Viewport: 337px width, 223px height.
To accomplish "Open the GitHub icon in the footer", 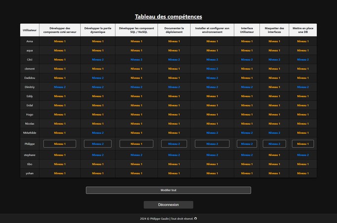I will coord(196,218).
